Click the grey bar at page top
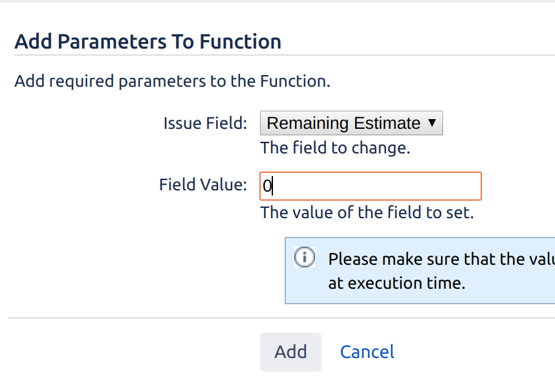The height and width of the screenshot is (391, 555). (x=277, y=1)
